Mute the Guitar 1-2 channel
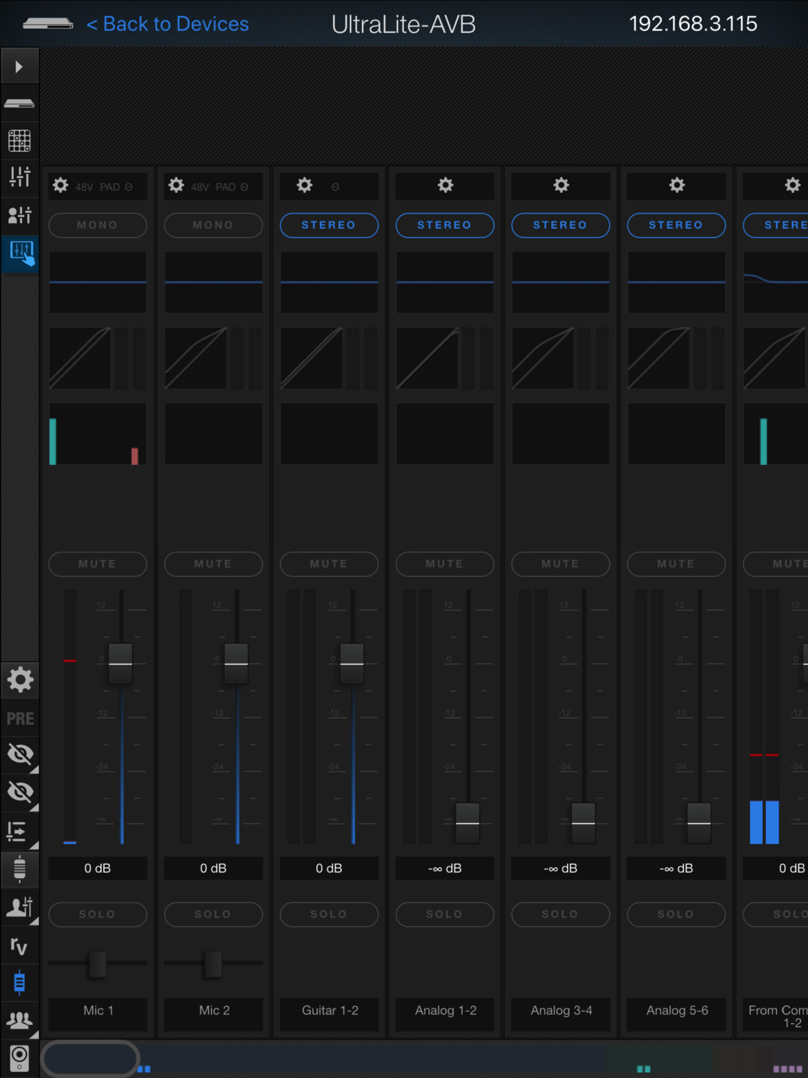808x1078 pixels. pos(329,564)
